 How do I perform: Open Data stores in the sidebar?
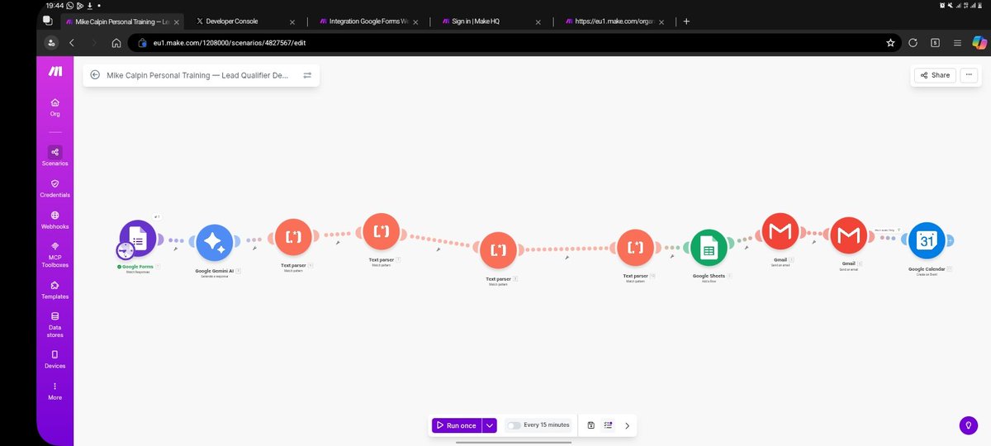pyautogui.click(x=55, y=325)
